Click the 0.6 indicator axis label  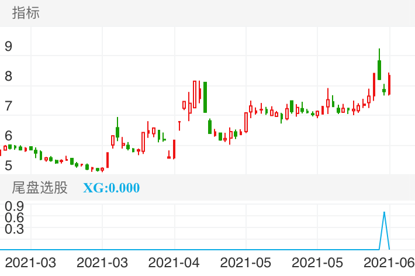point(14,217)
